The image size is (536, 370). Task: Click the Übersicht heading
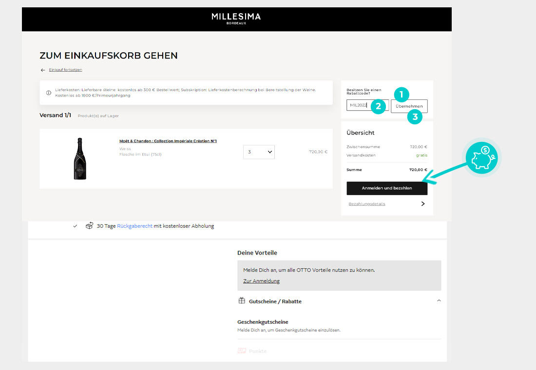(360, 133)
